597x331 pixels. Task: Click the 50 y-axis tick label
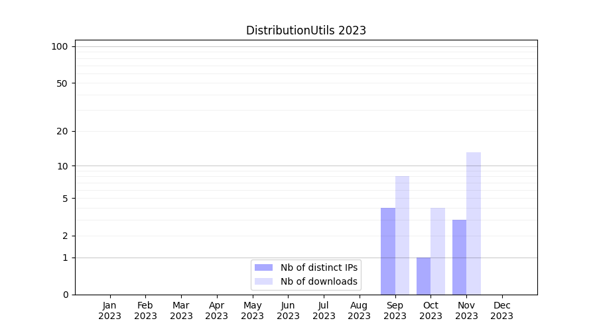[62, 83]
